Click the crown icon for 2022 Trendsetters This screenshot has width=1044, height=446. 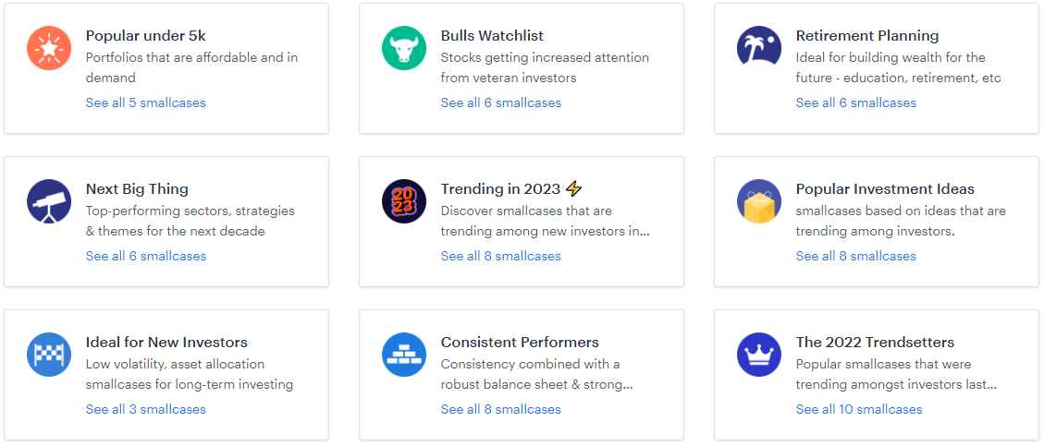[x=759, y=355]
